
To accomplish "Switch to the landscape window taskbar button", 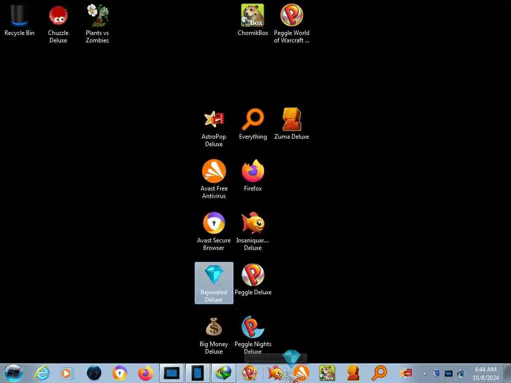I will click(172, 373).
